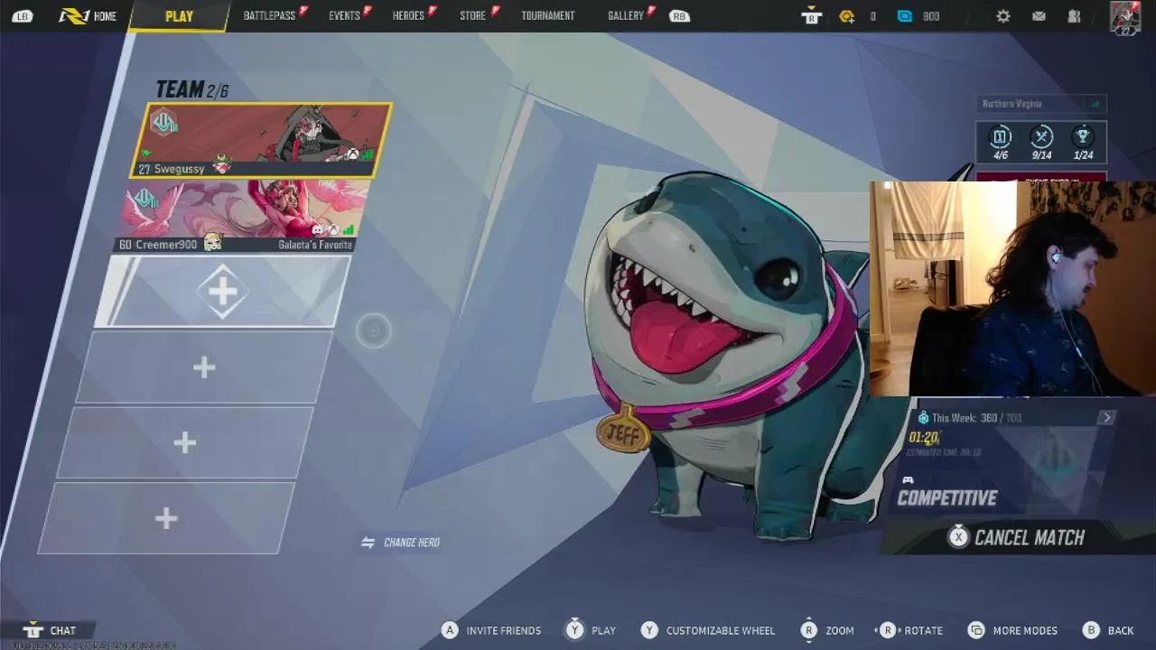Select Creemer900's team card

[x=242, y=216]
